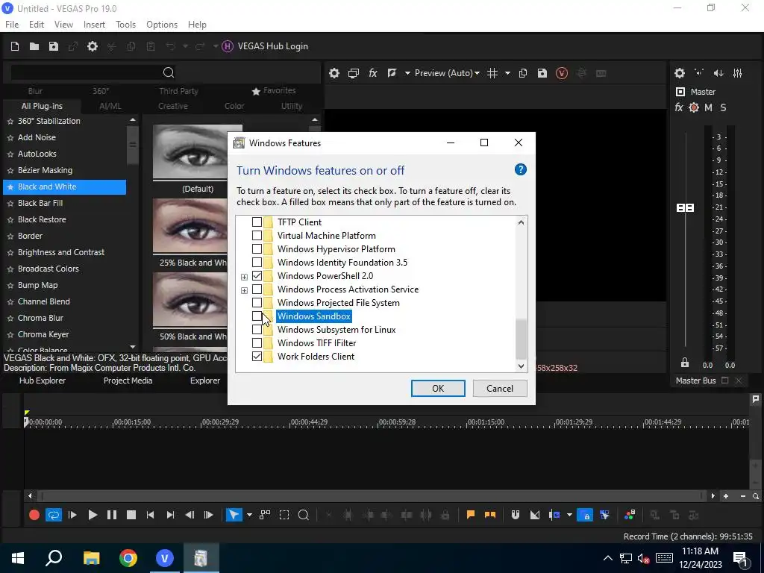Switch to the Project Media tab
The image size is (764, 573).
128,381
